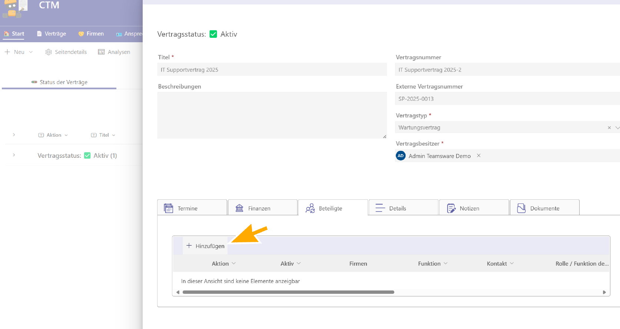Expand the Vertragsstatus Aktiv group row

click(x=14, y=155)
